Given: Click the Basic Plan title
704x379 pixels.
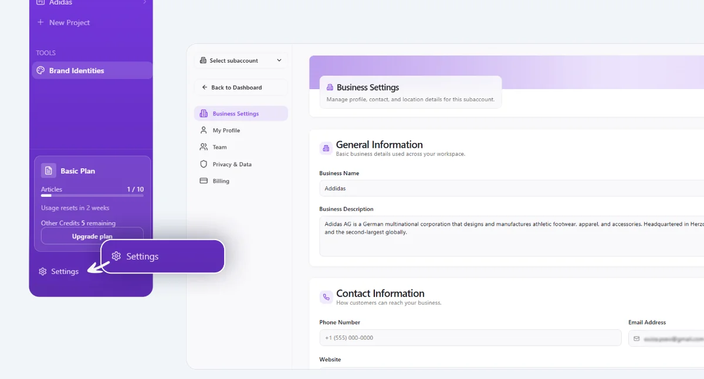Looking at the screenshot, I should coord(78,171).
